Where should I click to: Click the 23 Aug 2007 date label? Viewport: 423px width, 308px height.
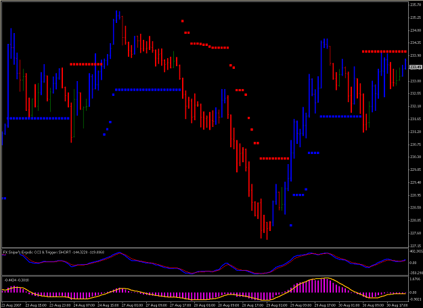click(12, 305)
